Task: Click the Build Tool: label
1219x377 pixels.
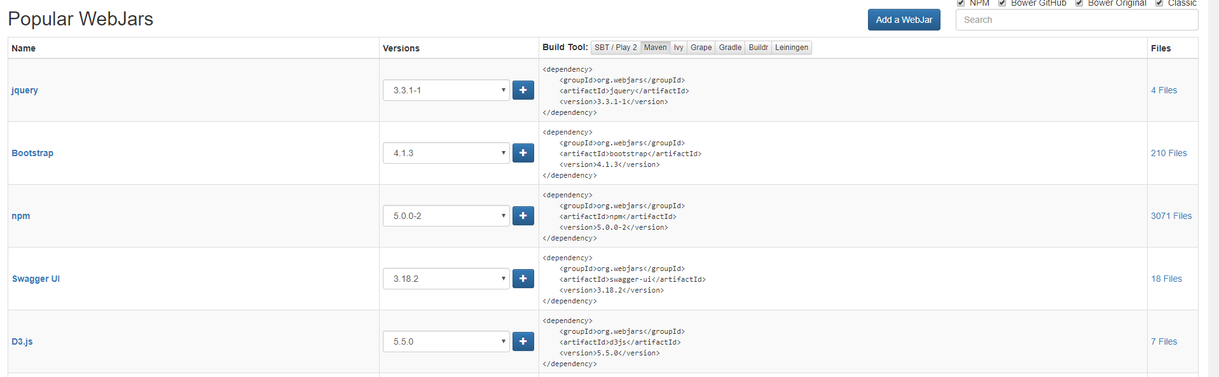Action: coord(565,47)
